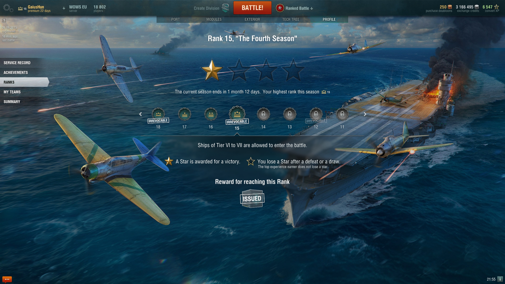Click the ISSUED reward crate
The width and height of the screenshot is (505, 284).
[x=252, y=199]
